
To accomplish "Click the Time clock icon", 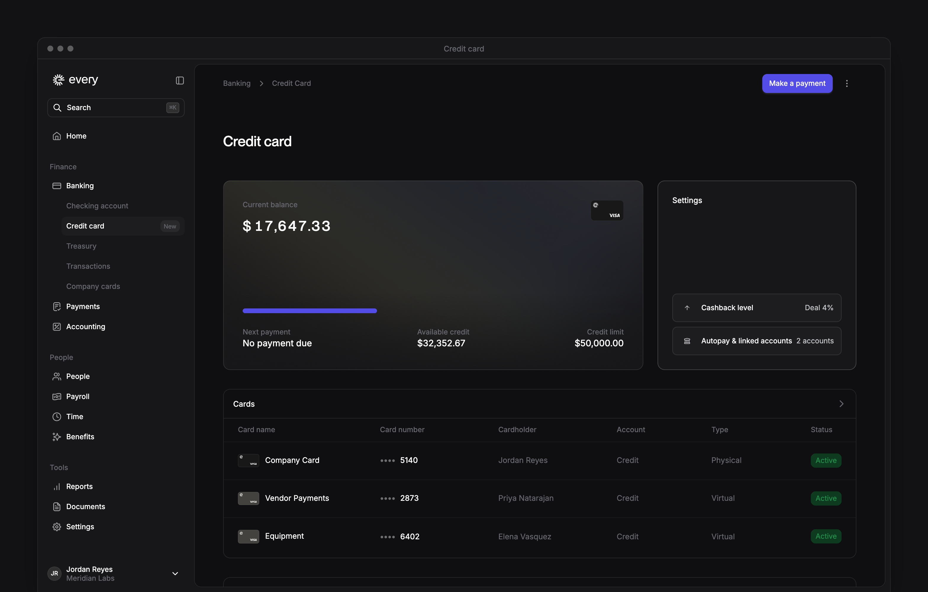I will pos(57,416).
